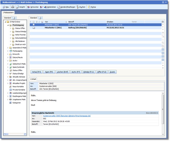This screenshot has height=141, width=170.
Task: Open the Ansicht preview tool
Action: tap(20, 7)
